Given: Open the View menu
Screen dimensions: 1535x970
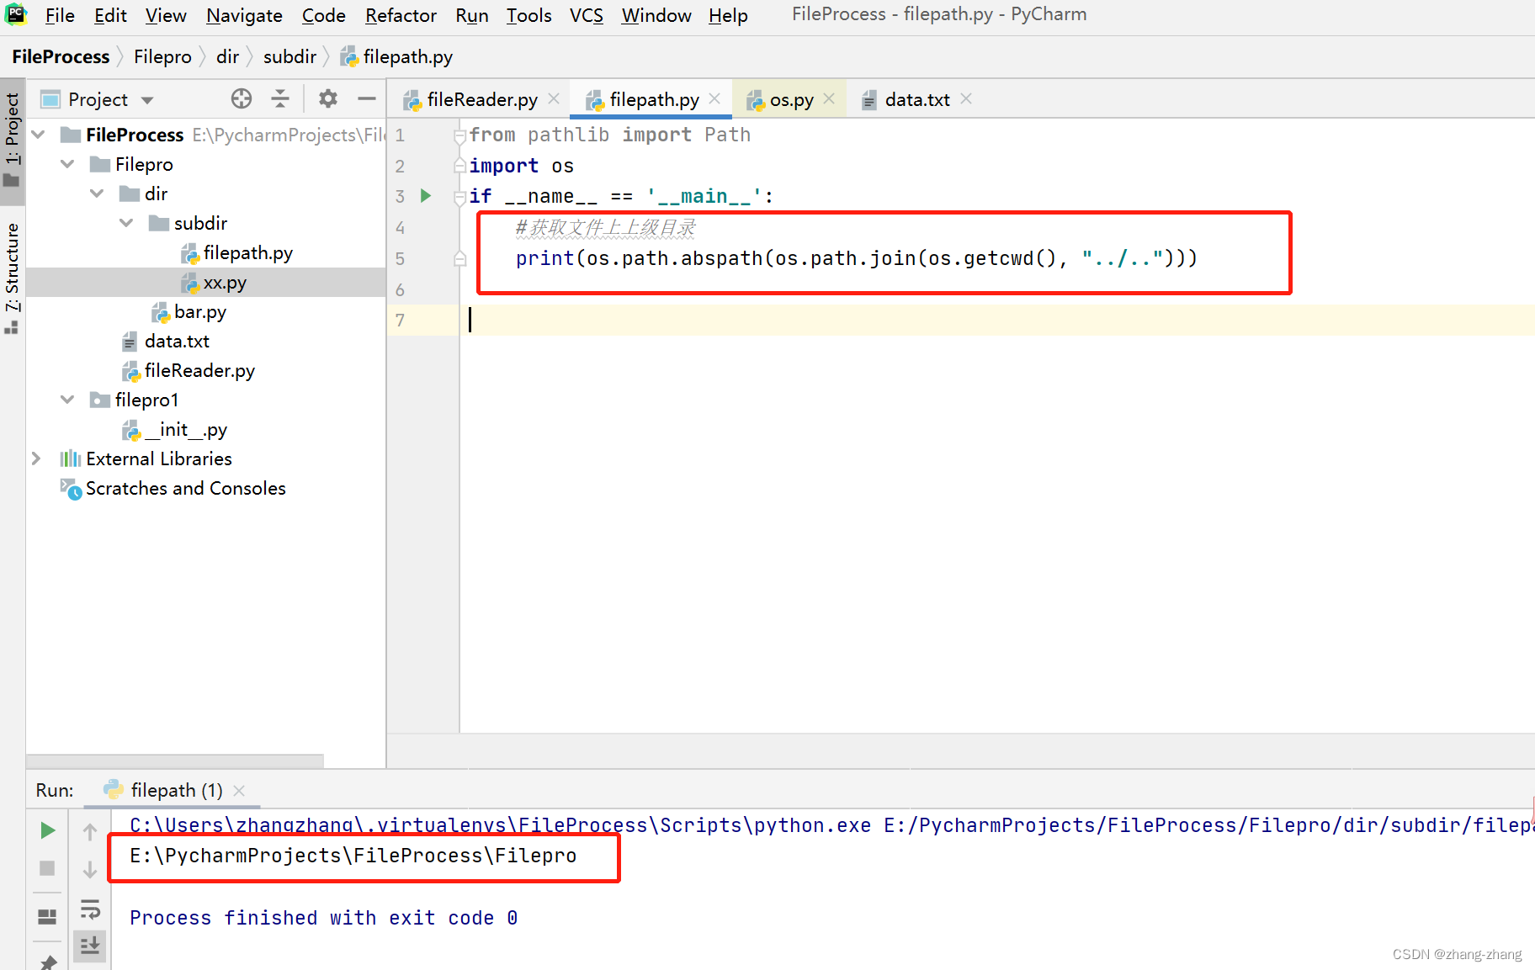Looking at the screenshot, I should coord(166,15).
